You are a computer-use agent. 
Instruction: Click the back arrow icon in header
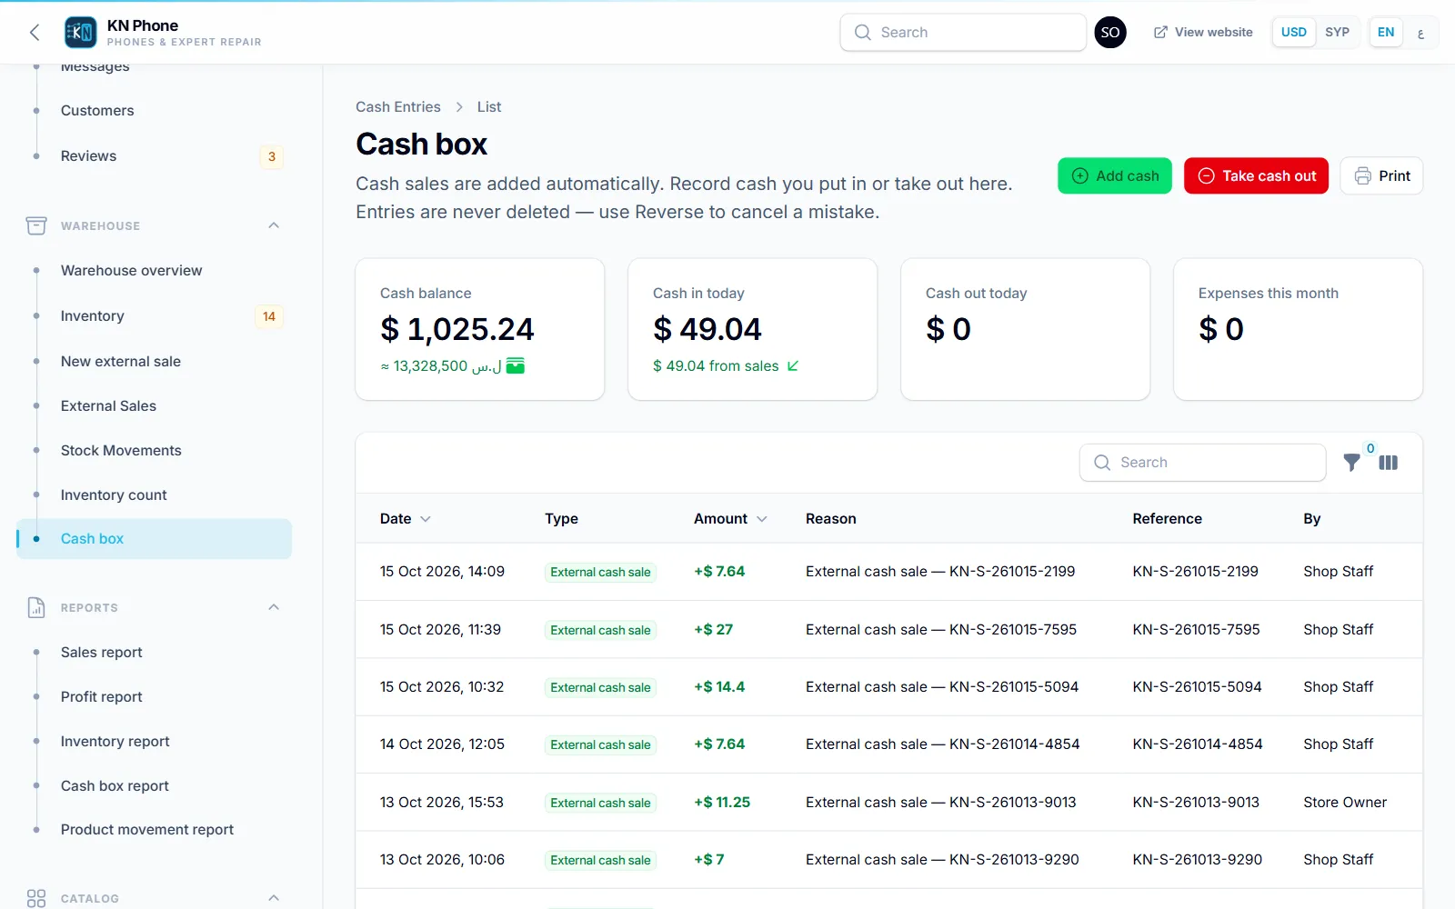click(35, 33)
